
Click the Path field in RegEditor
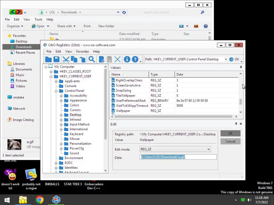pyautogui.click(x=188, y=59)
